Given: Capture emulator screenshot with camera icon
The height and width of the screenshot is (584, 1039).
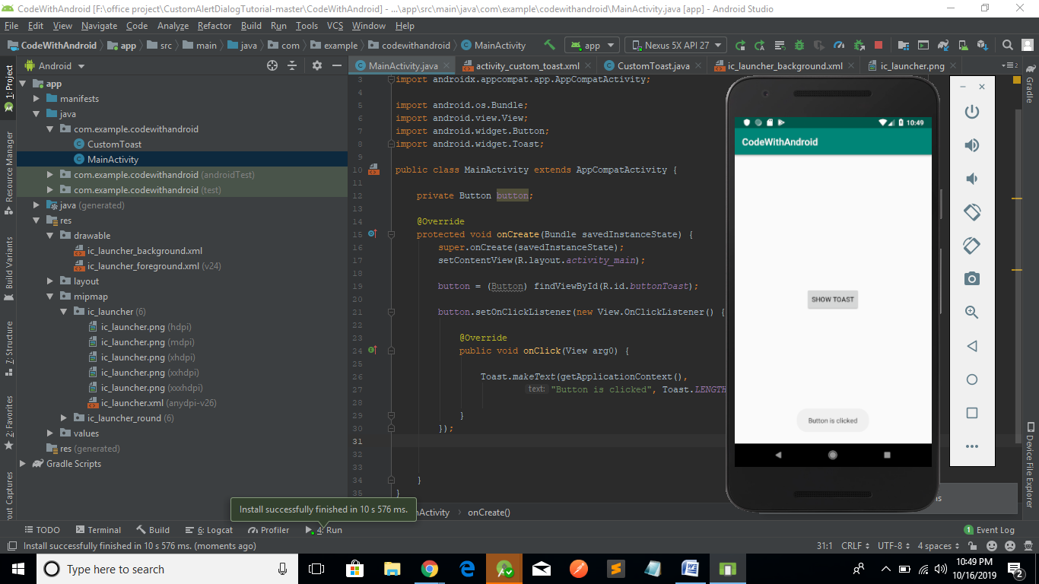Looking at the screenshot, I should point(971,278).
